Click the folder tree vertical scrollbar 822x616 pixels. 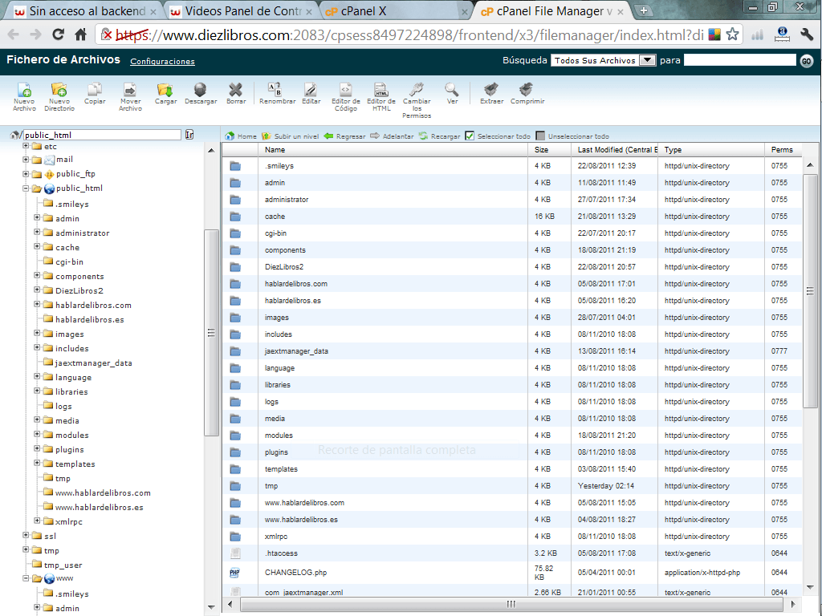pyautogui.click(x=211, y=333)
